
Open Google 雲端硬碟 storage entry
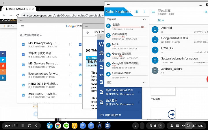pos(127,56)
